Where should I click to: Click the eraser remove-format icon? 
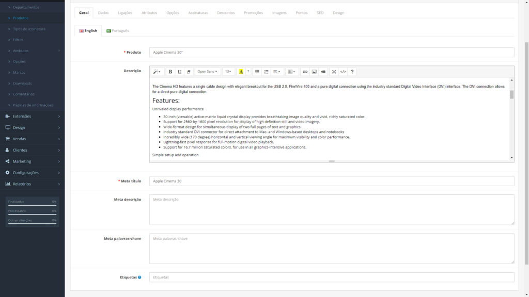189,72
